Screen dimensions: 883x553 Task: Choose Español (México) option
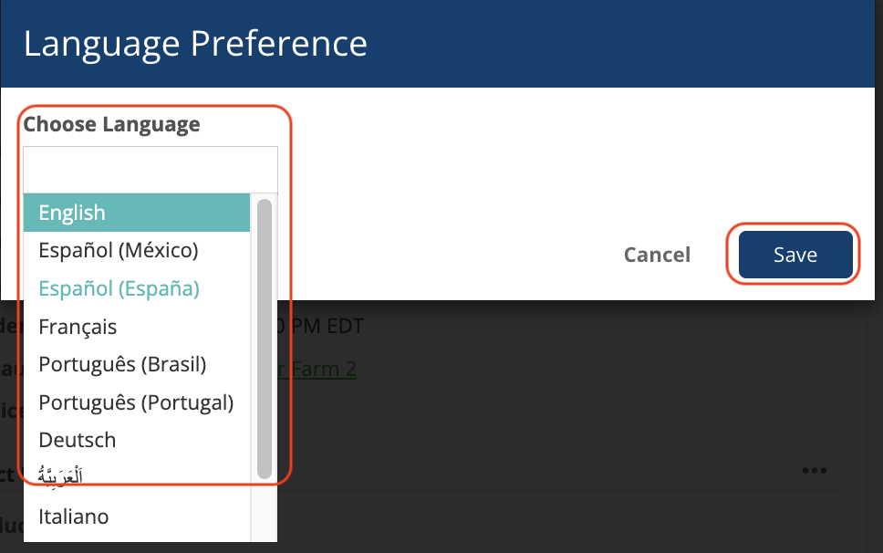[x=136, y=251]
